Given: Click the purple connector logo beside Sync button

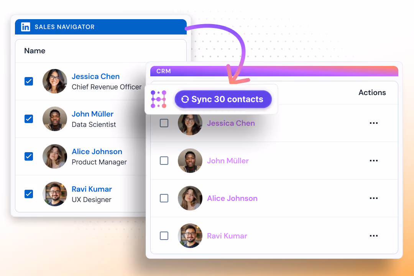Looking at the screenshot, I should (158, 99).
